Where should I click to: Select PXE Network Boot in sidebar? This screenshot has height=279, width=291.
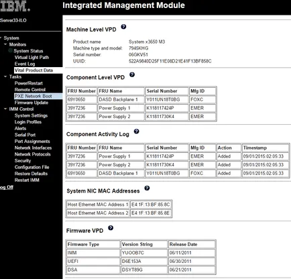pyautogui.click(x=33, y=96)
